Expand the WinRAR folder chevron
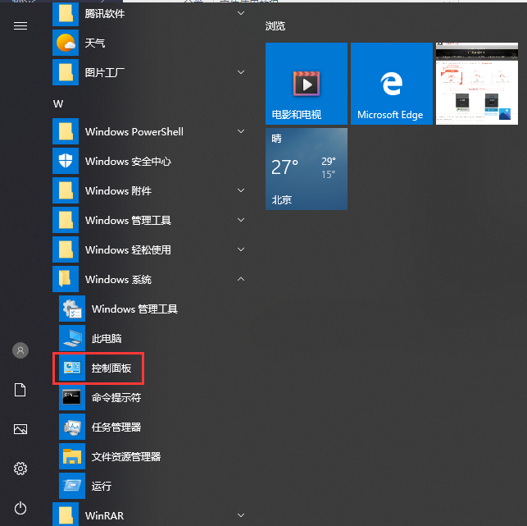 coord(241,515)
